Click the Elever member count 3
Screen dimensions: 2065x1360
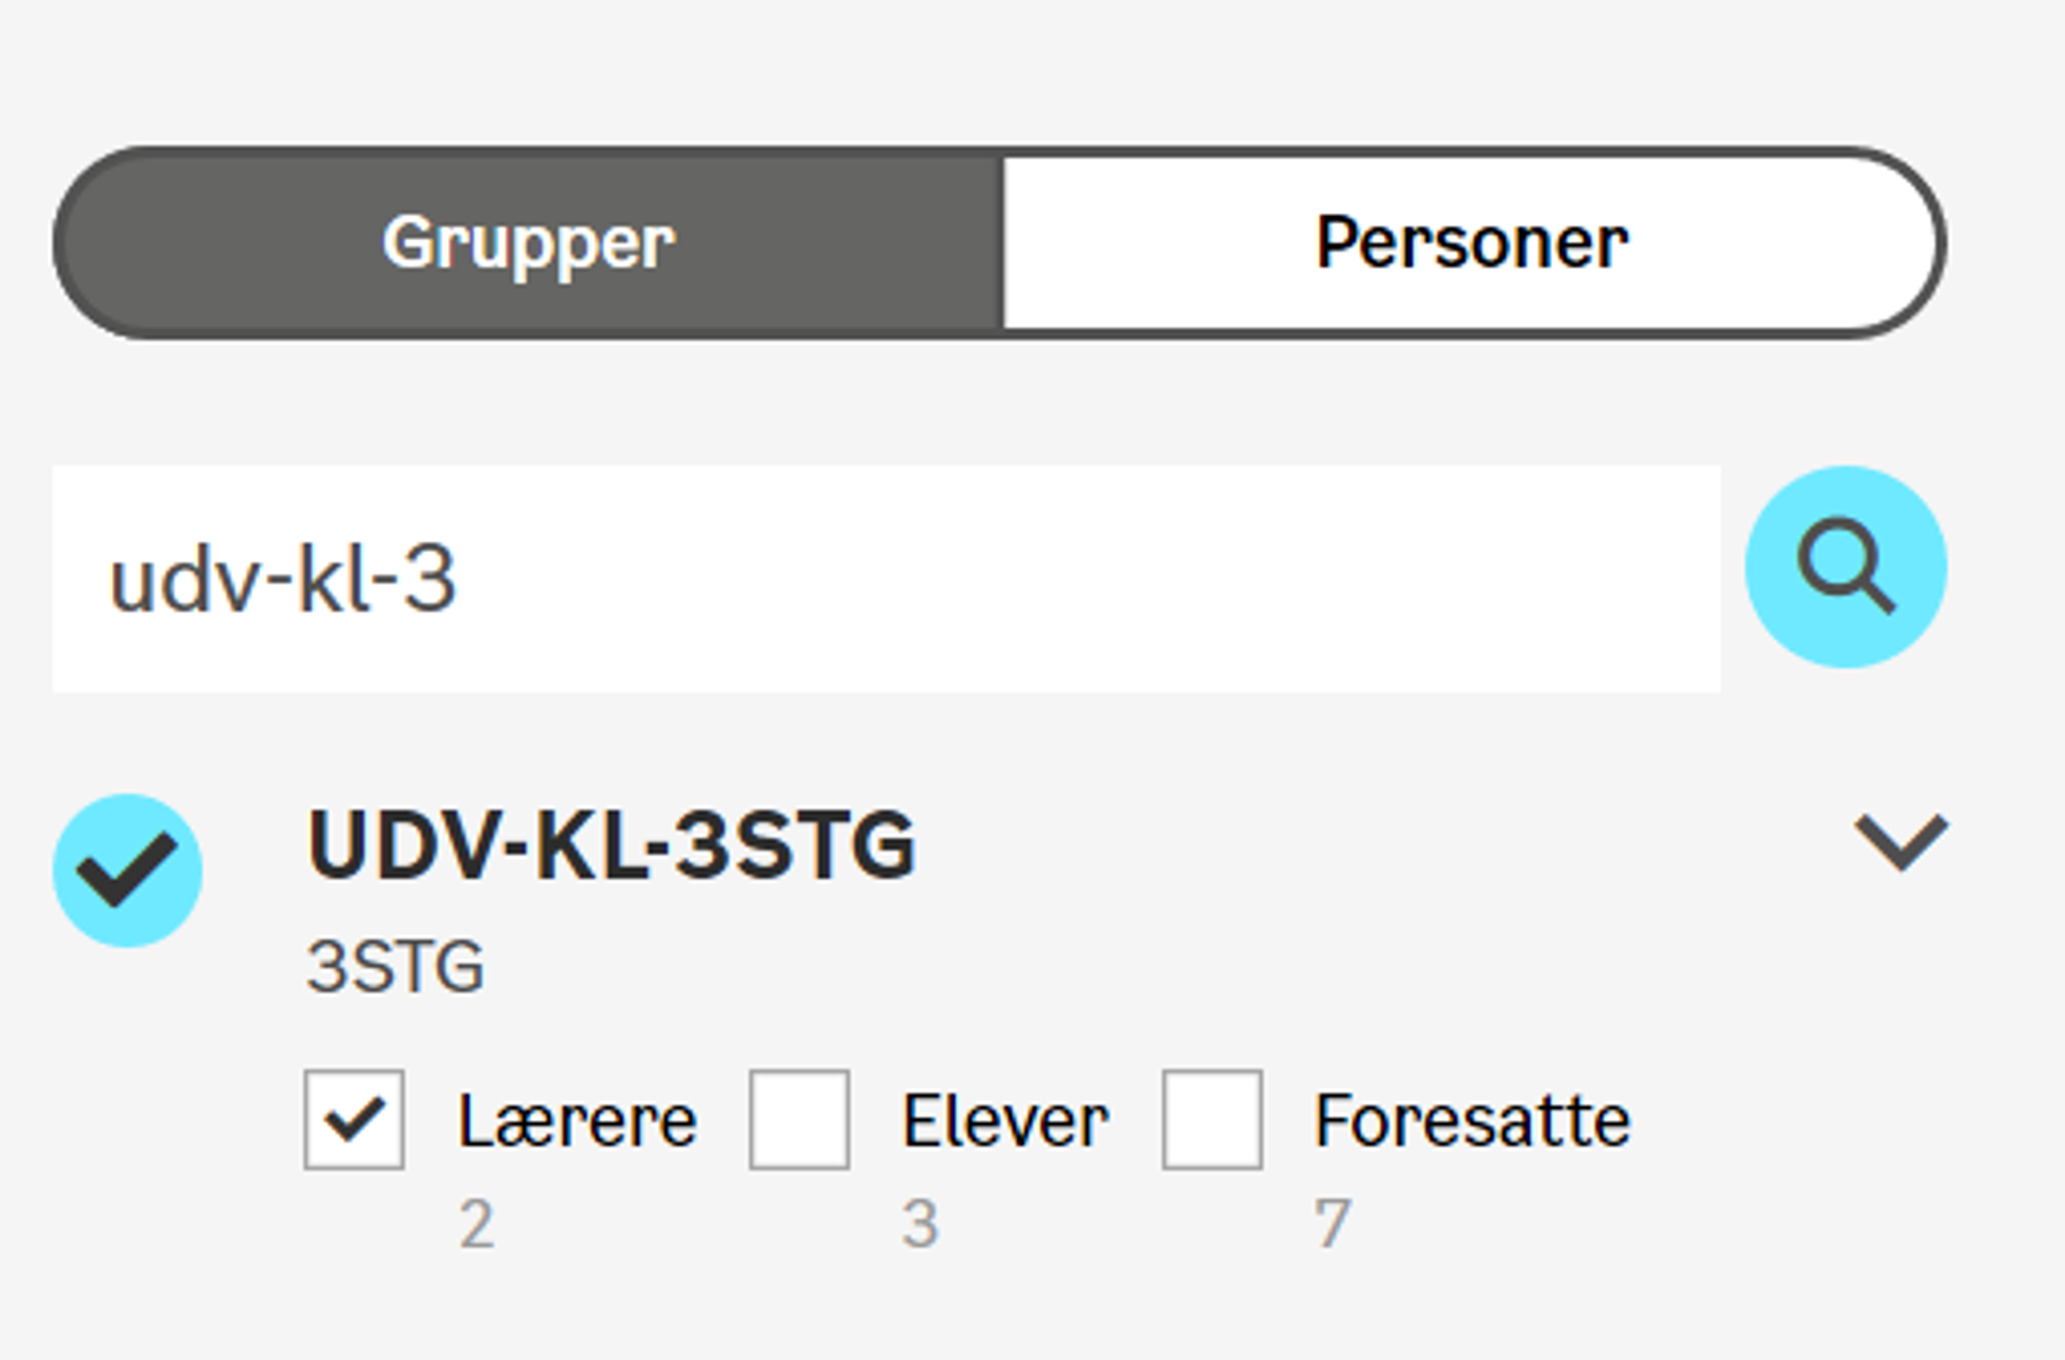click(x=920, y=1224)
